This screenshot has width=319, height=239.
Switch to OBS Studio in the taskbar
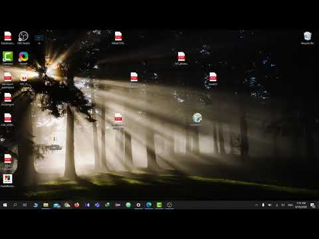tap(169, 205)
